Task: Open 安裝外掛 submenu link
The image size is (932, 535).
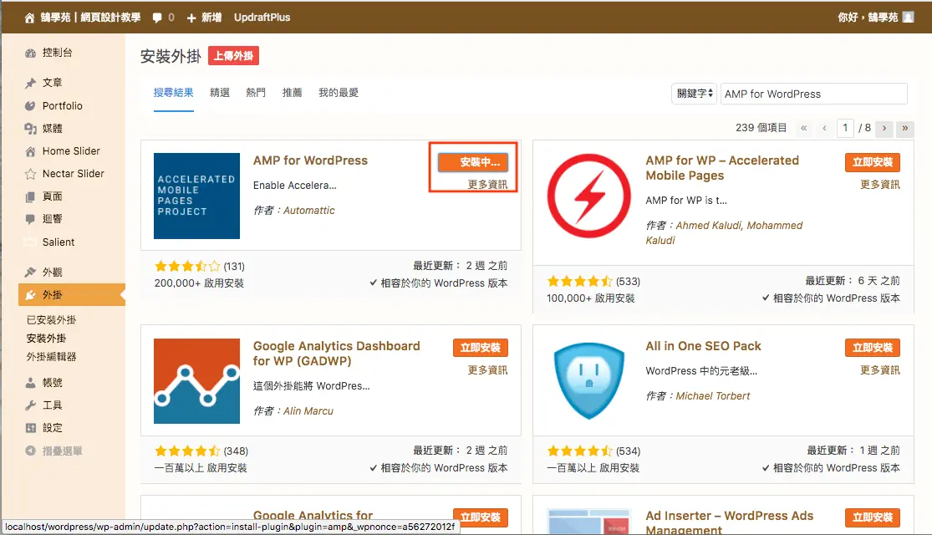Action: pyautogui.click(x=46, y=339)
